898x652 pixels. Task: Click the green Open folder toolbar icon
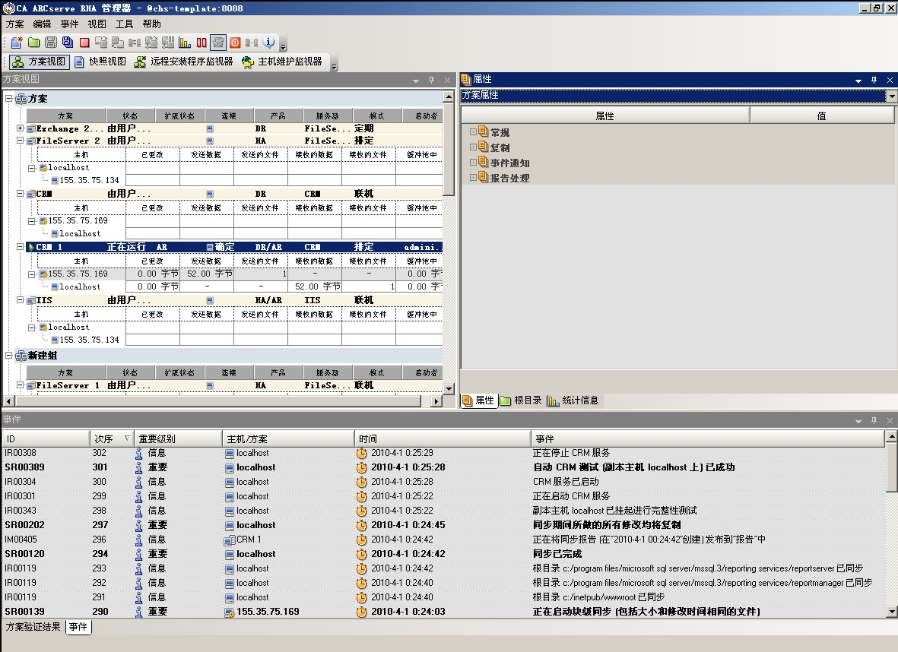point(33,43)
